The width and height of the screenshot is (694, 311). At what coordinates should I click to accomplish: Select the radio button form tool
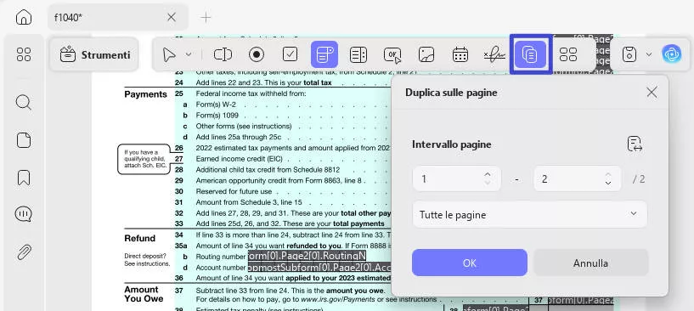click(x=257, y=54)
